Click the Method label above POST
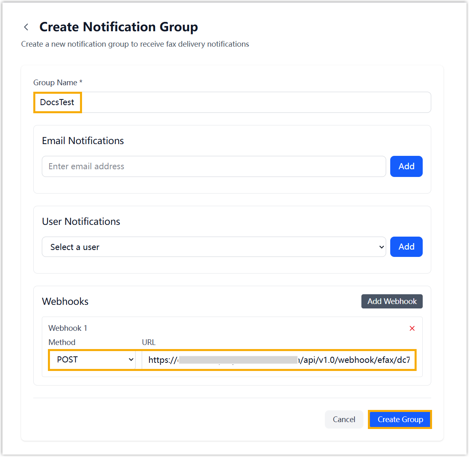 62,342
